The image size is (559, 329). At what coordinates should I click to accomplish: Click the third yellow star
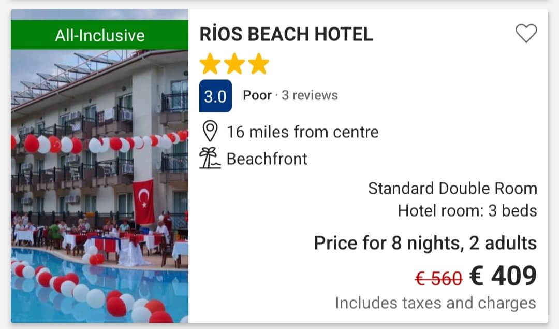click(258, 64)
